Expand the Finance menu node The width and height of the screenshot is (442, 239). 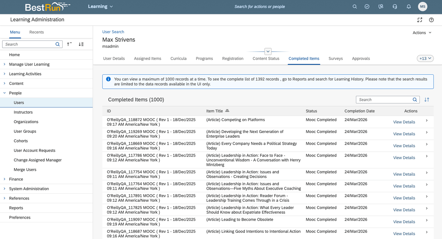4,179
